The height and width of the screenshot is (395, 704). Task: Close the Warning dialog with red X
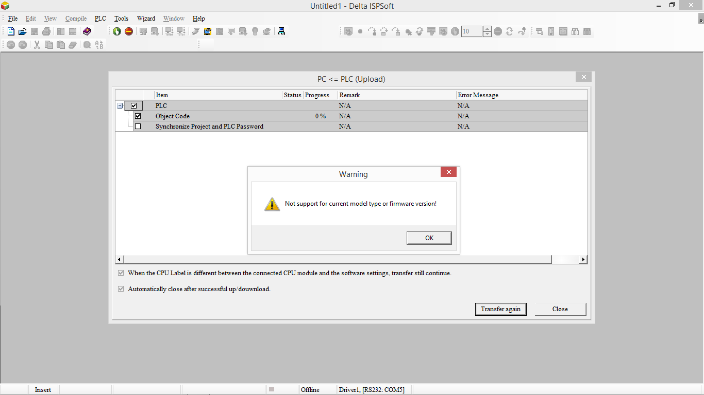[448, 172]
